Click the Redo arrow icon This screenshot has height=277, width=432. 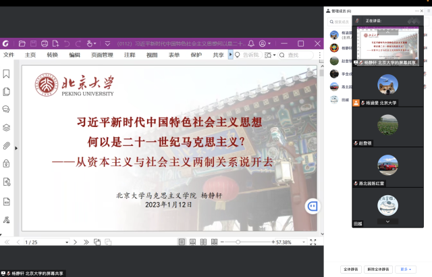click(x=78, y=43)
